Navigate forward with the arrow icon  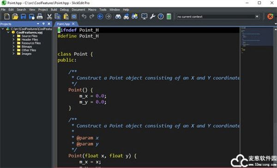(108, 17)
